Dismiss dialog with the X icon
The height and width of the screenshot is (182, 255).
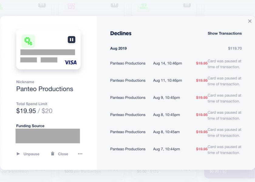(x=250, y=21)
